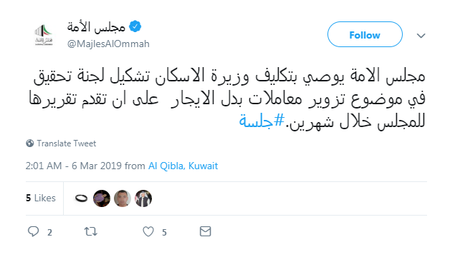This screenshot has height=257, width=450.
Task: Send tweet via direct message envelope icon
Action: (205, 231)
